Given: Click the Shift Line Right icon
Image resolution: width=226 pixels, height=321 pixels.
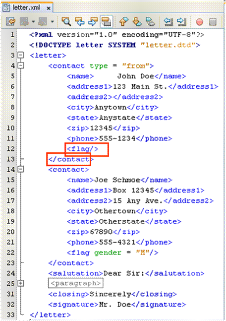Looking at the screenshot, I should pos(181,21).
